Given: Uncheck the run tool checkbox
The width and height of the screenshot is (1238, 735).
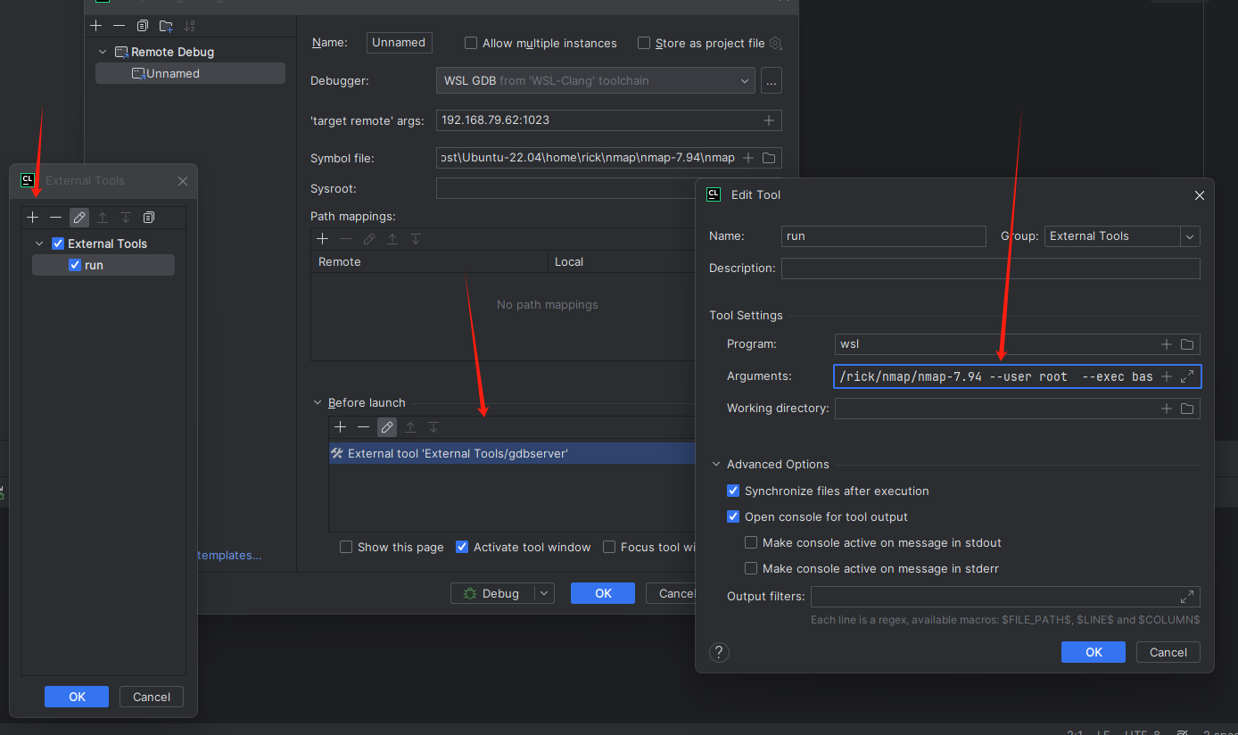Looking at the screenshot, I should coord(75,265).
